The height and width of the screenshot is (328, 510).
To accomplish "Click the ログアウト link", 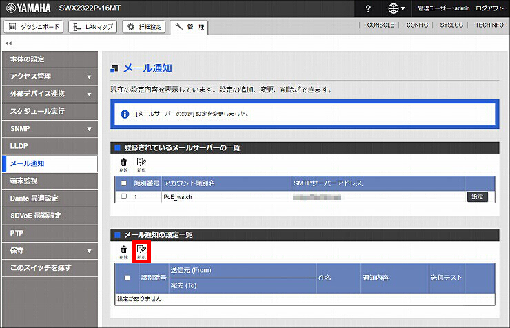I will pyautogui.click(x=489, y=8).
